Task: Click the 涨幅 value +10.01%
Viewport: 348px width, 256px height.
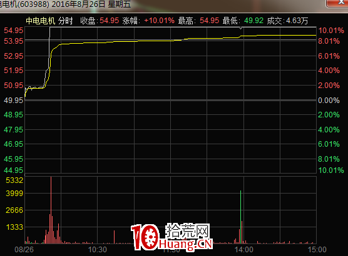Action: 159,21
